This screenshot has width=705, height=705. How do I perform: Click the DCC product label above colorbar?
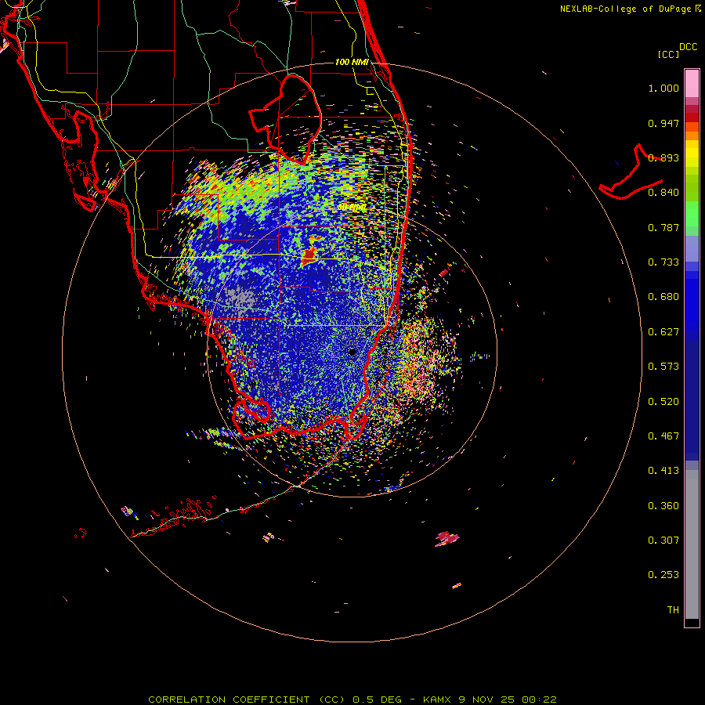tap(688, 47)
